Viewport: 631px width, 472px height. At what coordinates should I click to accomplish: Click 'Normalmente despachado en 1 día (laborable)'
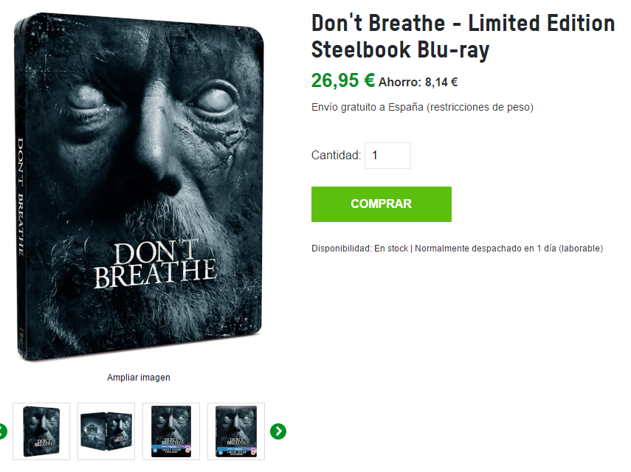pyautogui.click(x=508, y=249)
